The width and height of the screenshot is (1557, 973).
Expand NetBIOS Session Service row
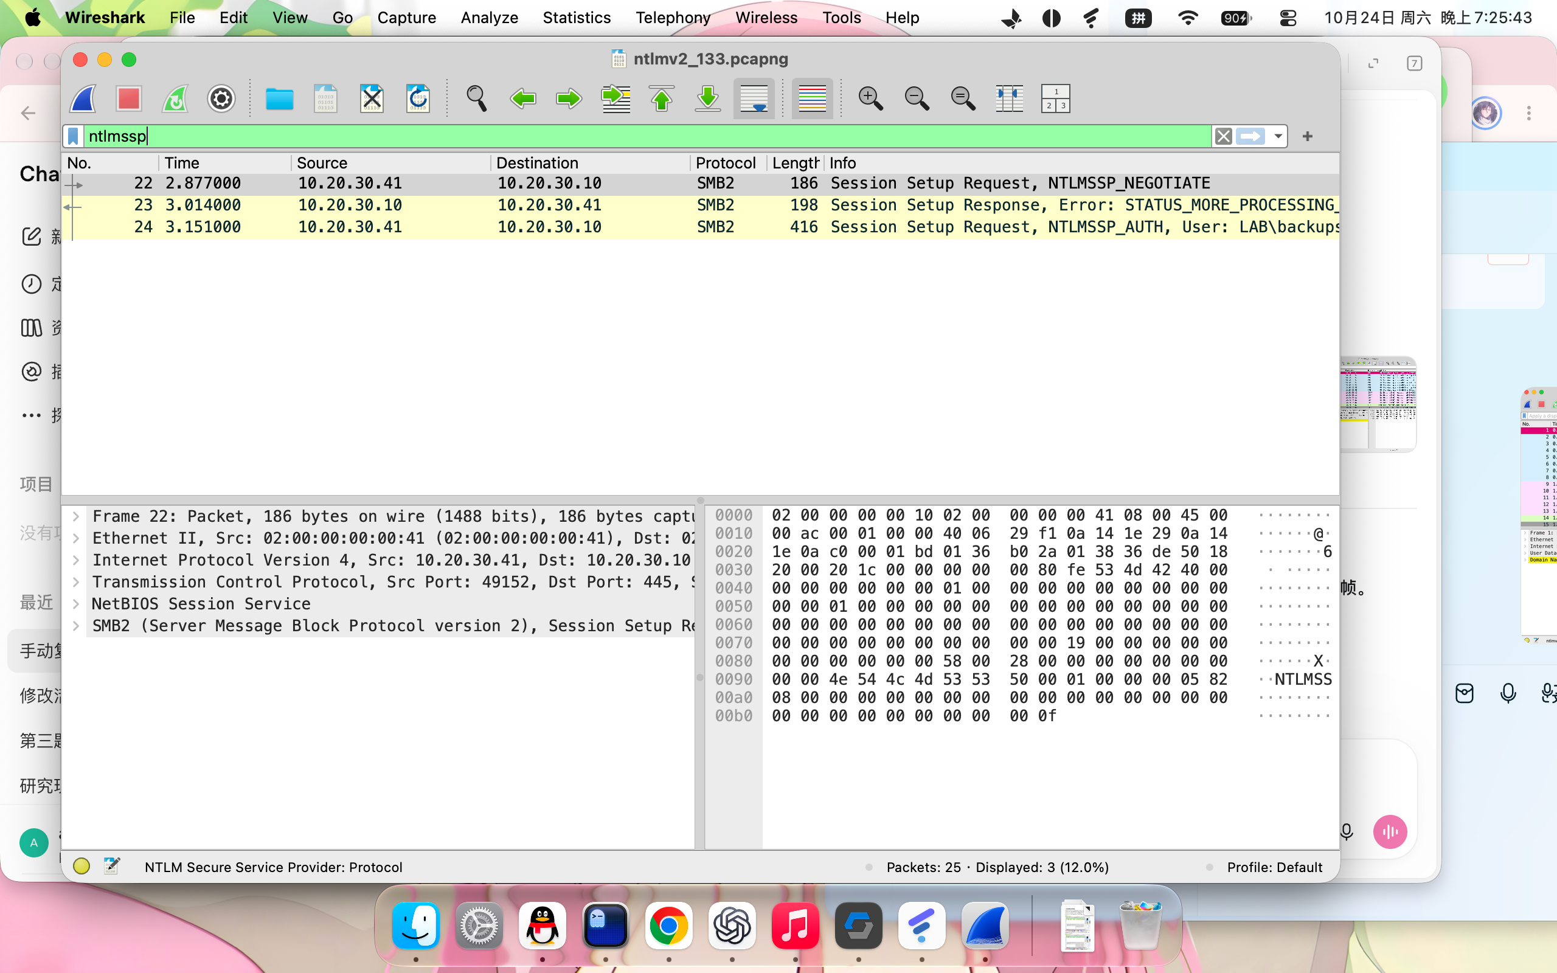[76, 604]
